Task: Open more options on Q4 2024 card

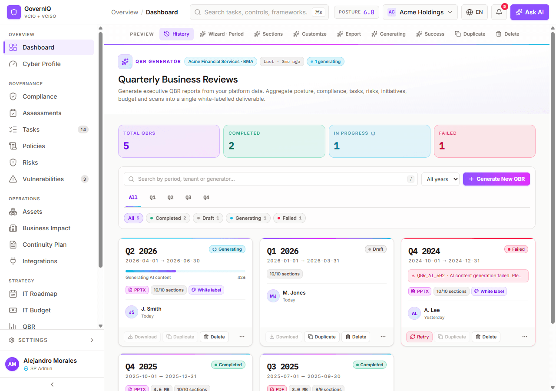Action: click(x=525, y=337)
